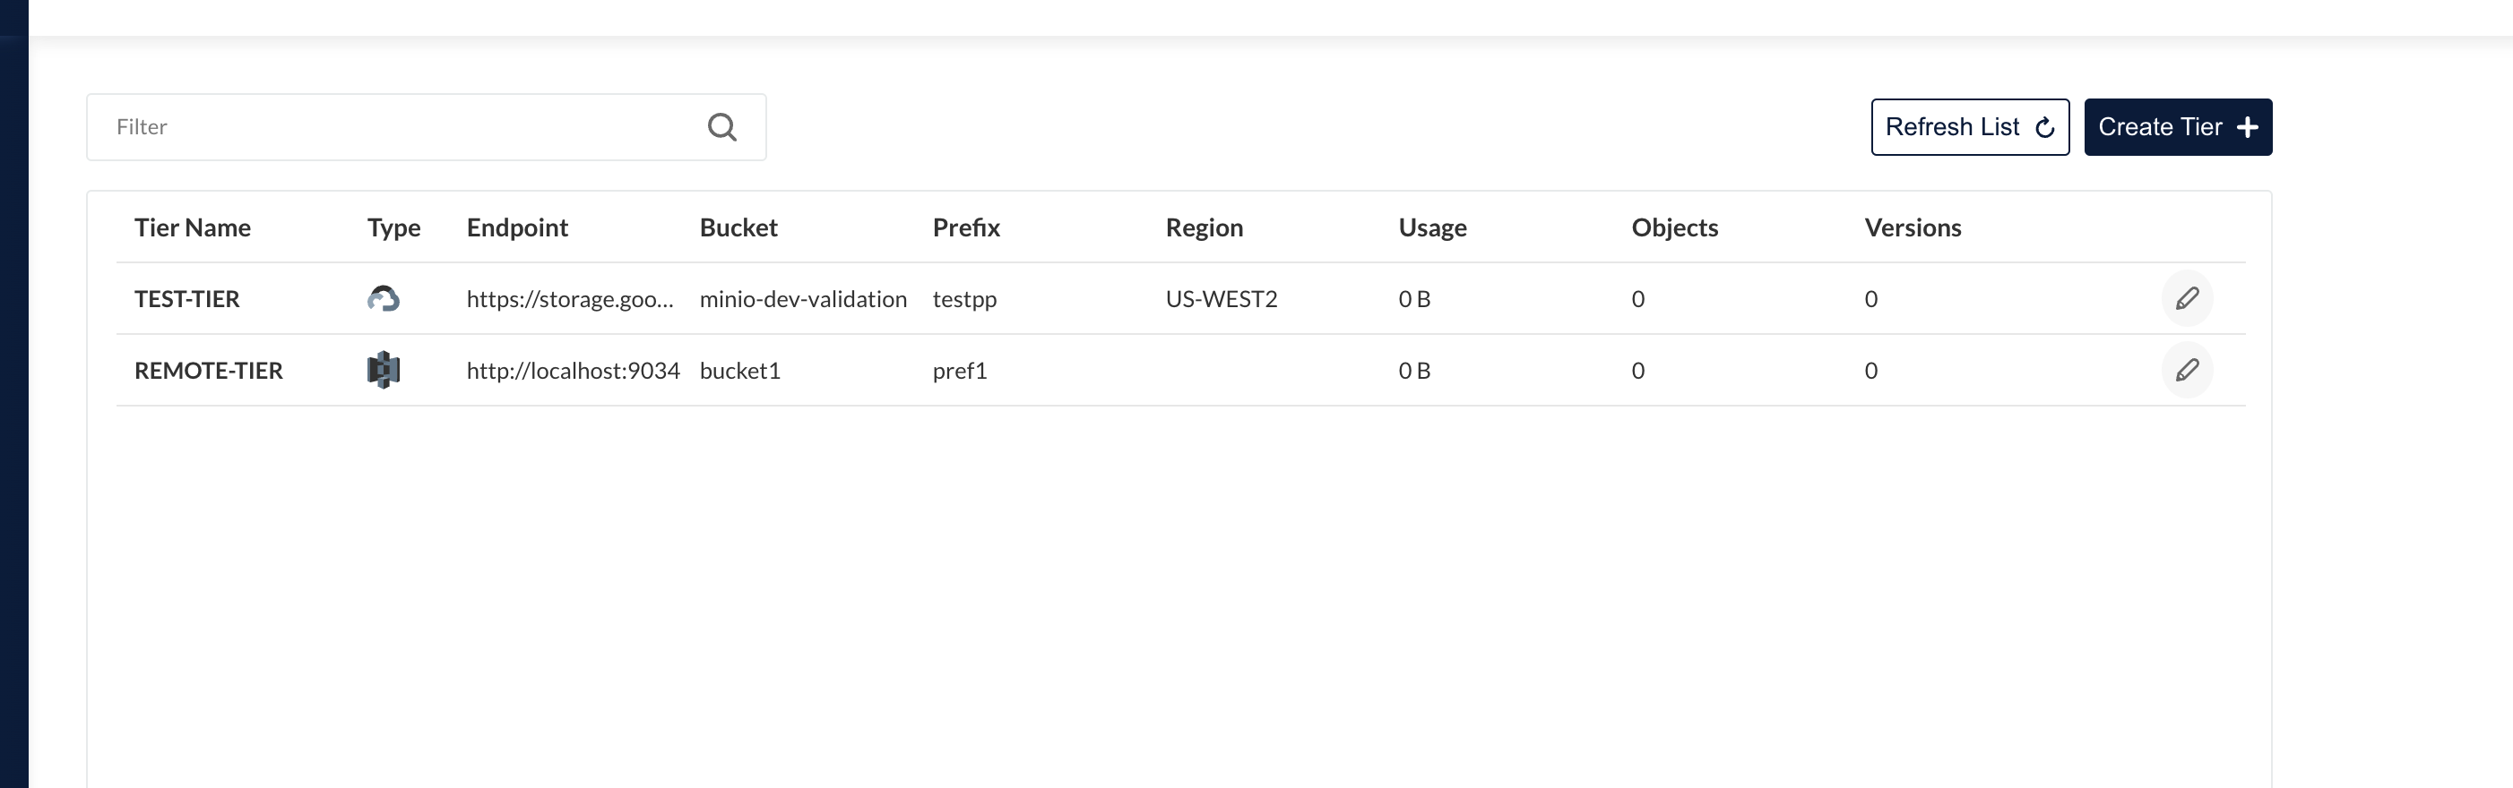Select the REMOTE-TIER name cell
The image size is (2513, 788).
pyautogui.click(x=208, y=371)
